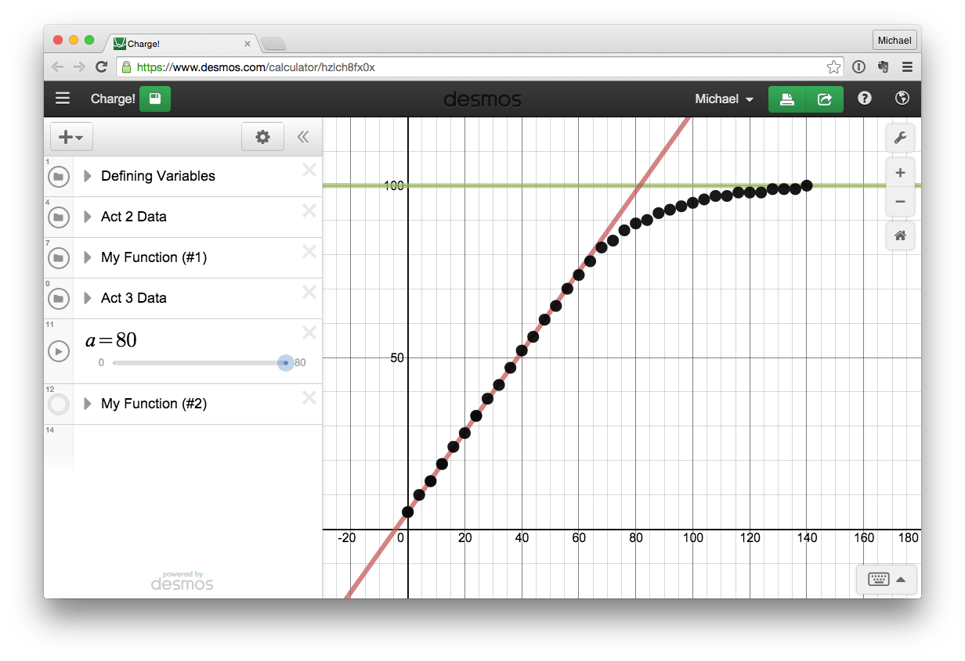Delete Act 2 Data folder

(x=309, y=210)
